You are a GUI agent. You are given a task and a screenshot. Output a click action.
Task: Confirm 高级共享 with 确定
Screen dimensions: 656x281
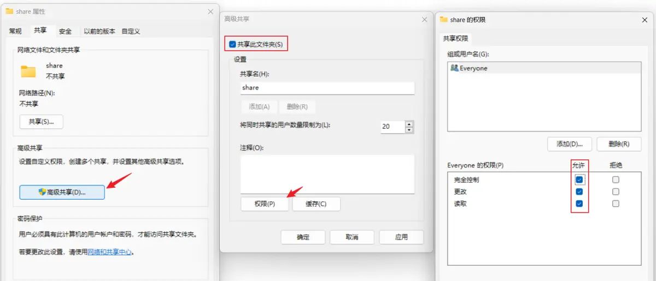(303, 237)
